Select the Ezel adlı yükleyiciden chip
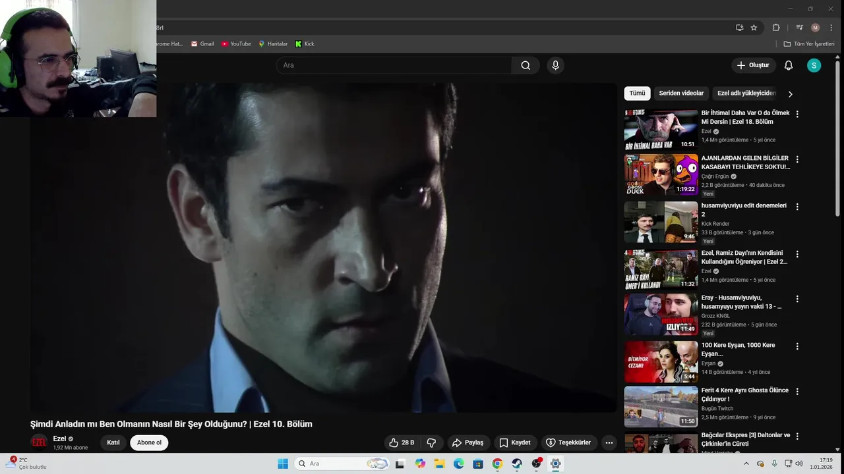The height and width of the screenshot is (474, 844). click(x=746, y=93)
